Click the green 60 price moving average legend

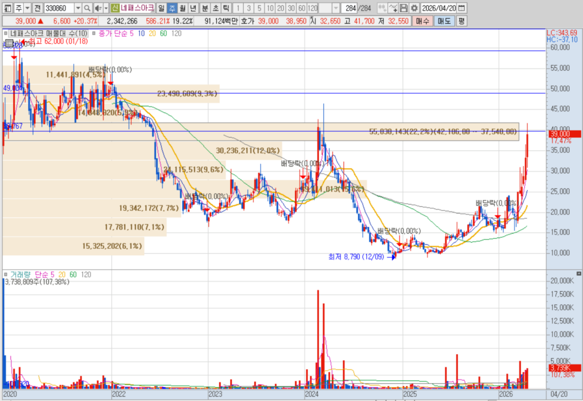click(x=163, y=34)
